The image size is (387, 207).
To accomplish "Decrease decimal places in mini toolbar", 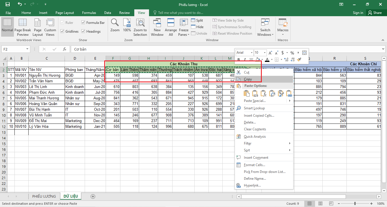I will [292, 60].
